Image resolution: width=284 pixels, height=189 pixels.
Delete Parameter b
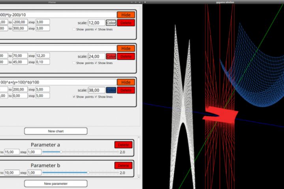(123, 165)
